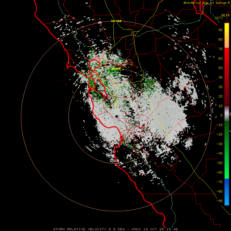Click the 50 NMI range ring label
This screenshot has width=231, height=231.
pos(116,69)
